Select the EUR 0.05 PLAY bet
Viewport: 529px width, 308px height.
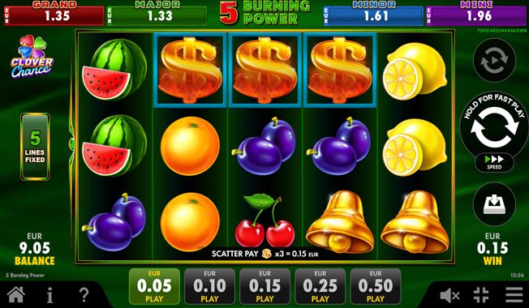(x=154, y=286)
